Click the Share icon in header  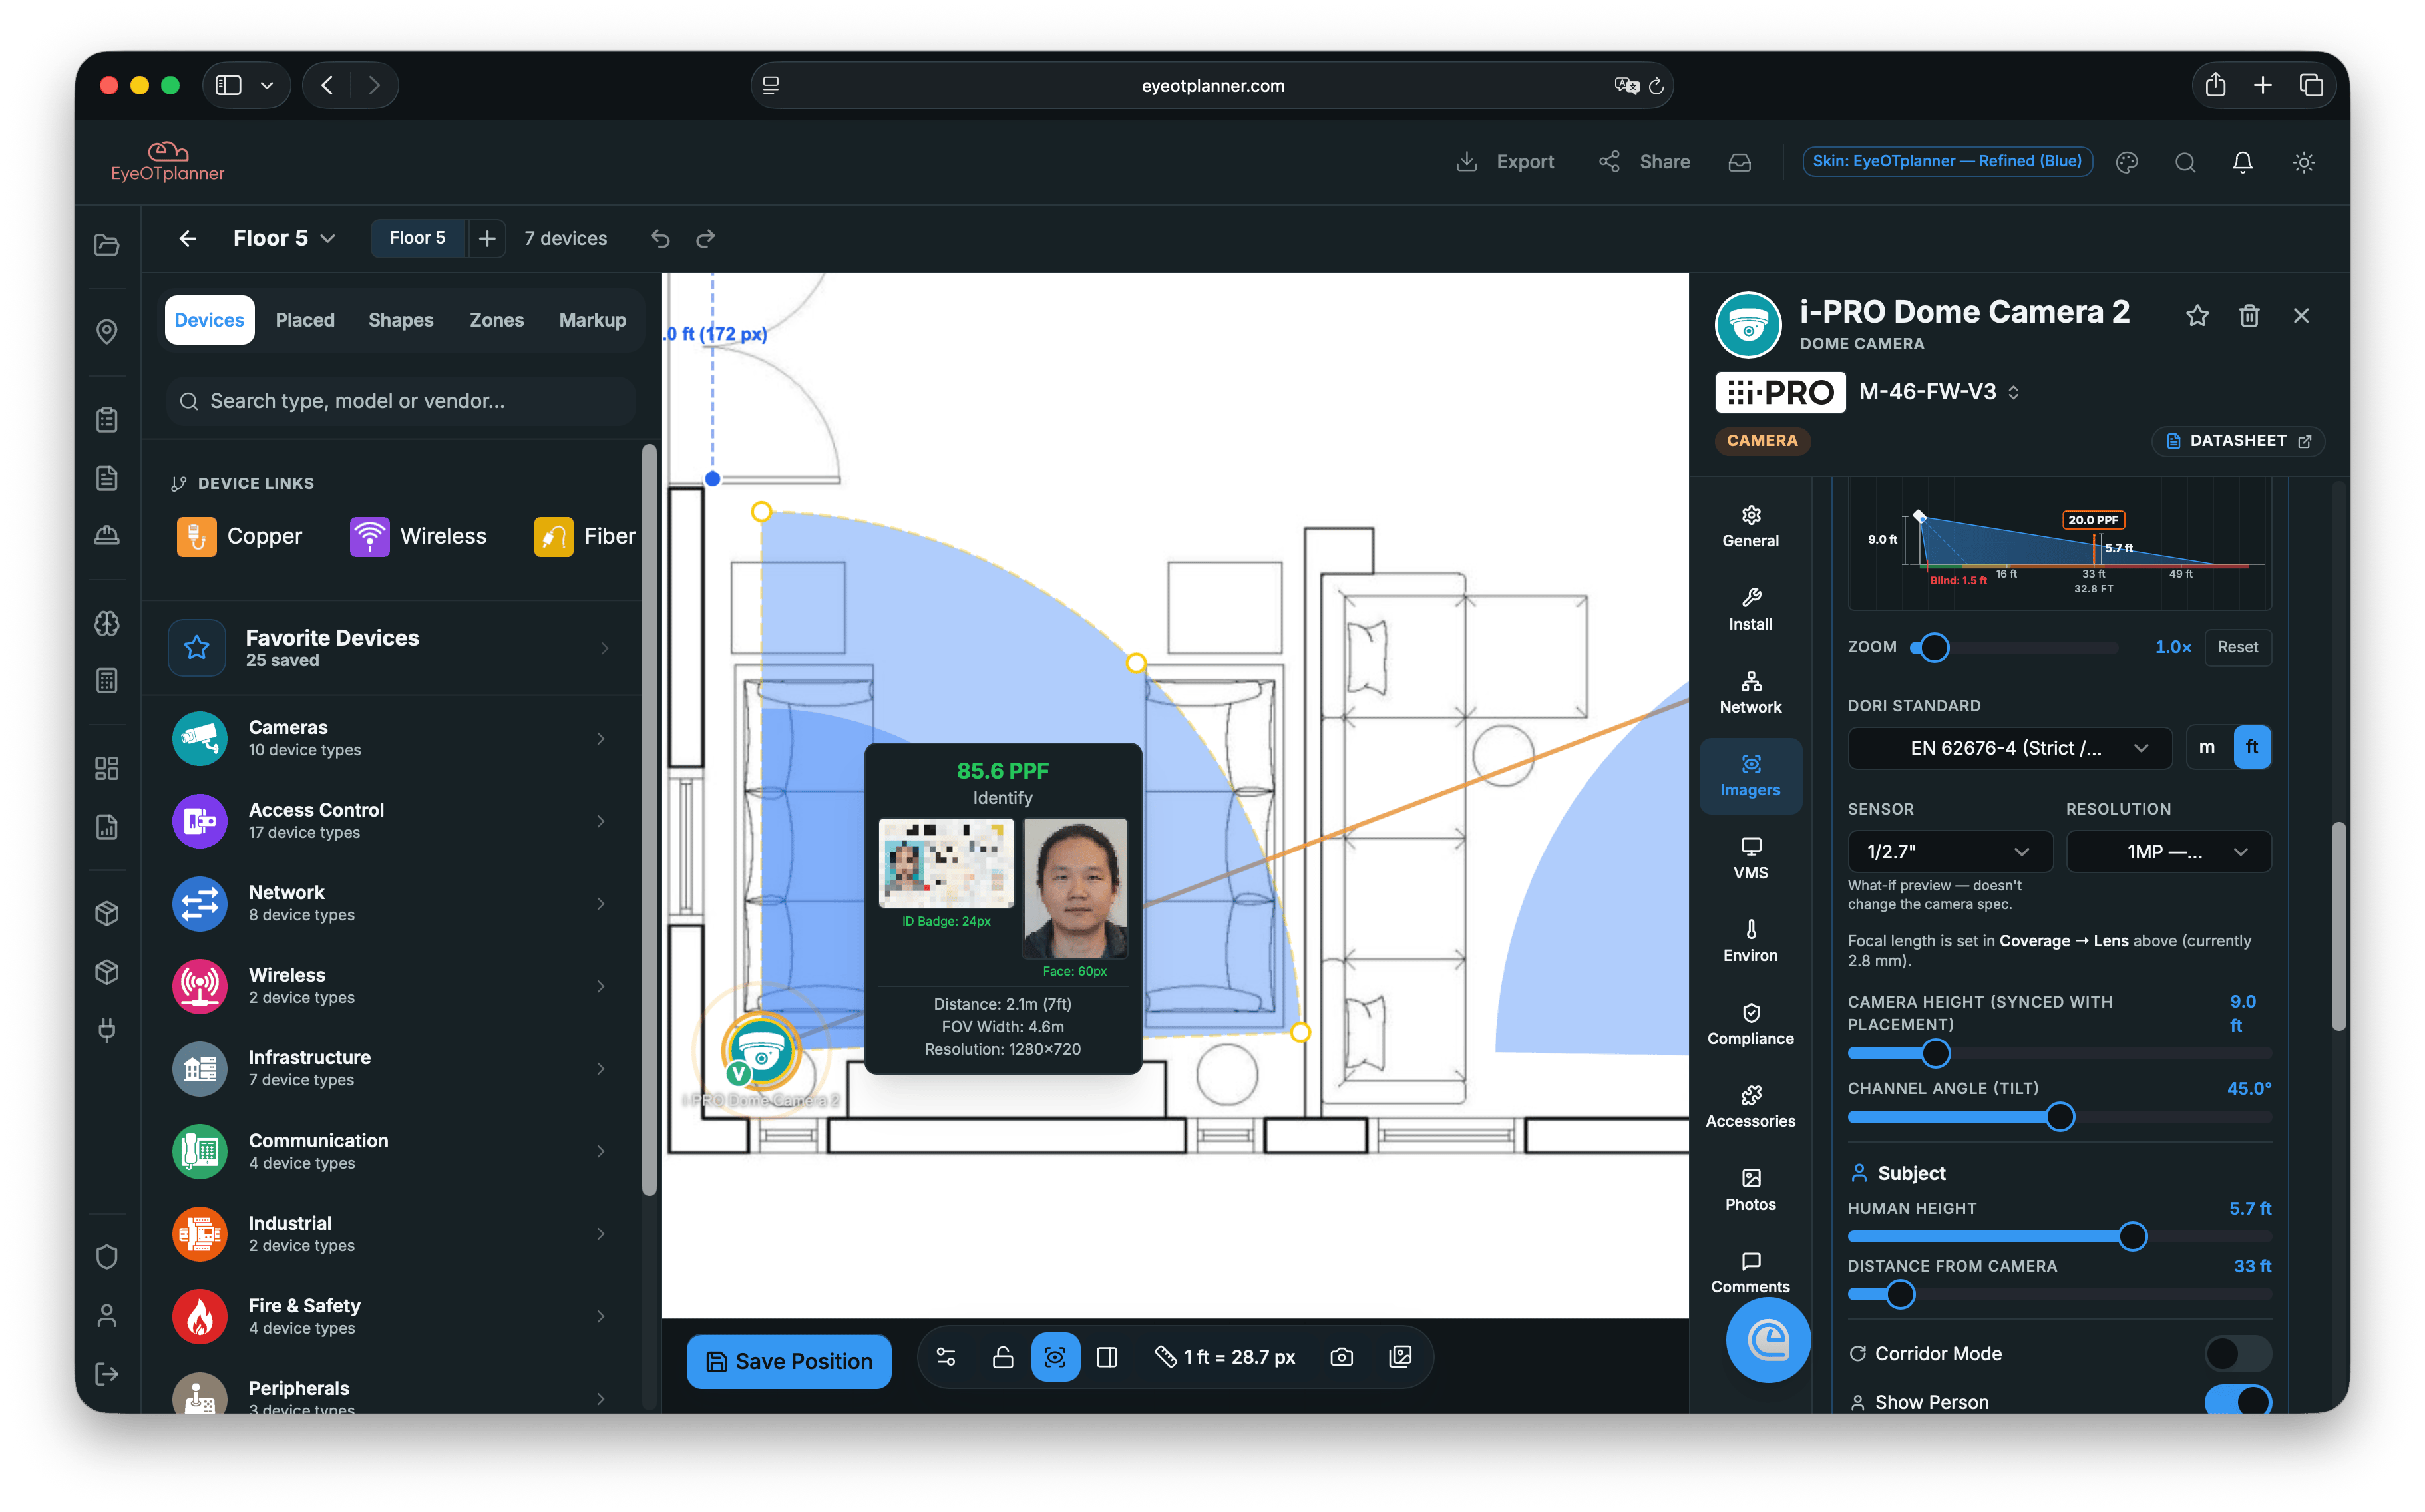click(x=1609, y=162)
